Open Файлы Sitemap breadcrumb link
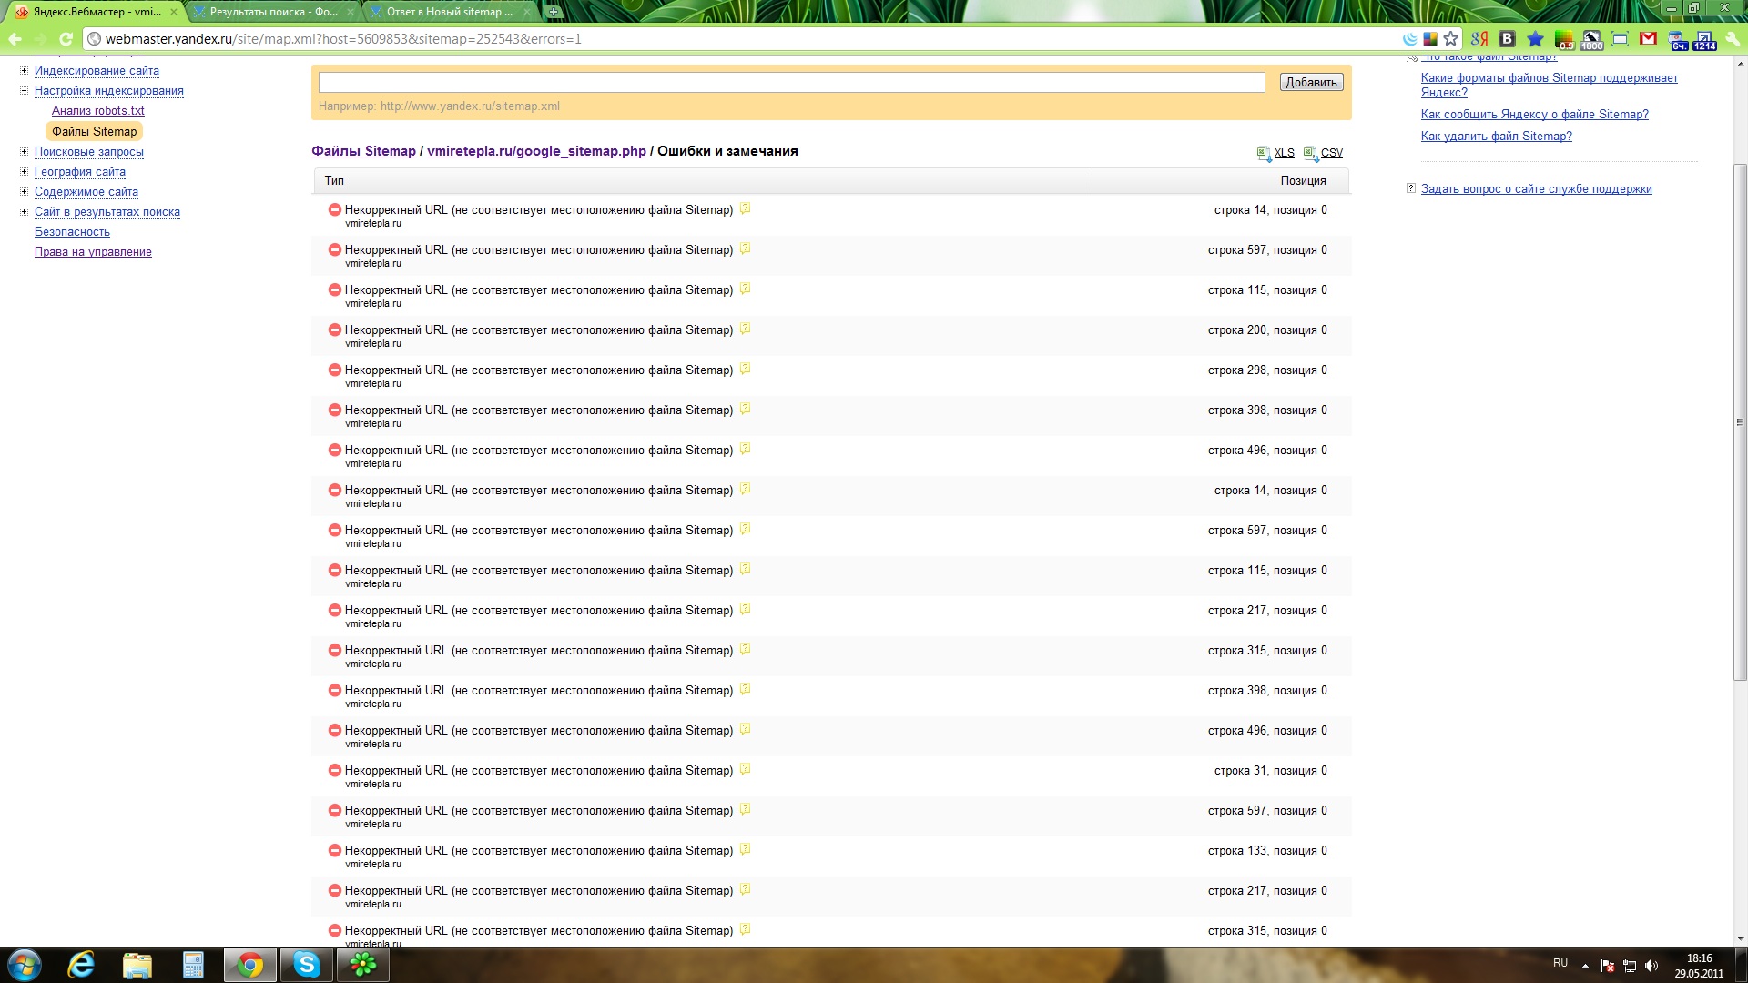This screenshot has height=983, width=1748. (363, 151)
